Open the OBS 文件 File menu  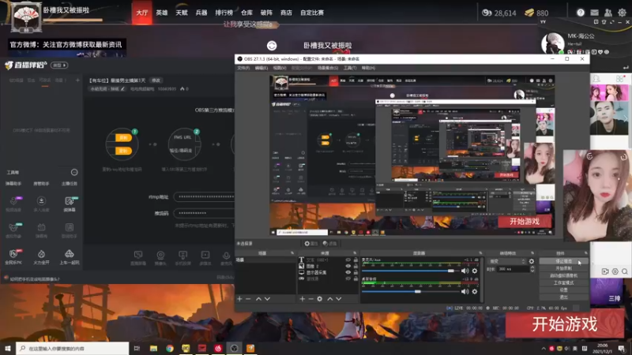pyautogui.click(x=243, y=68)
